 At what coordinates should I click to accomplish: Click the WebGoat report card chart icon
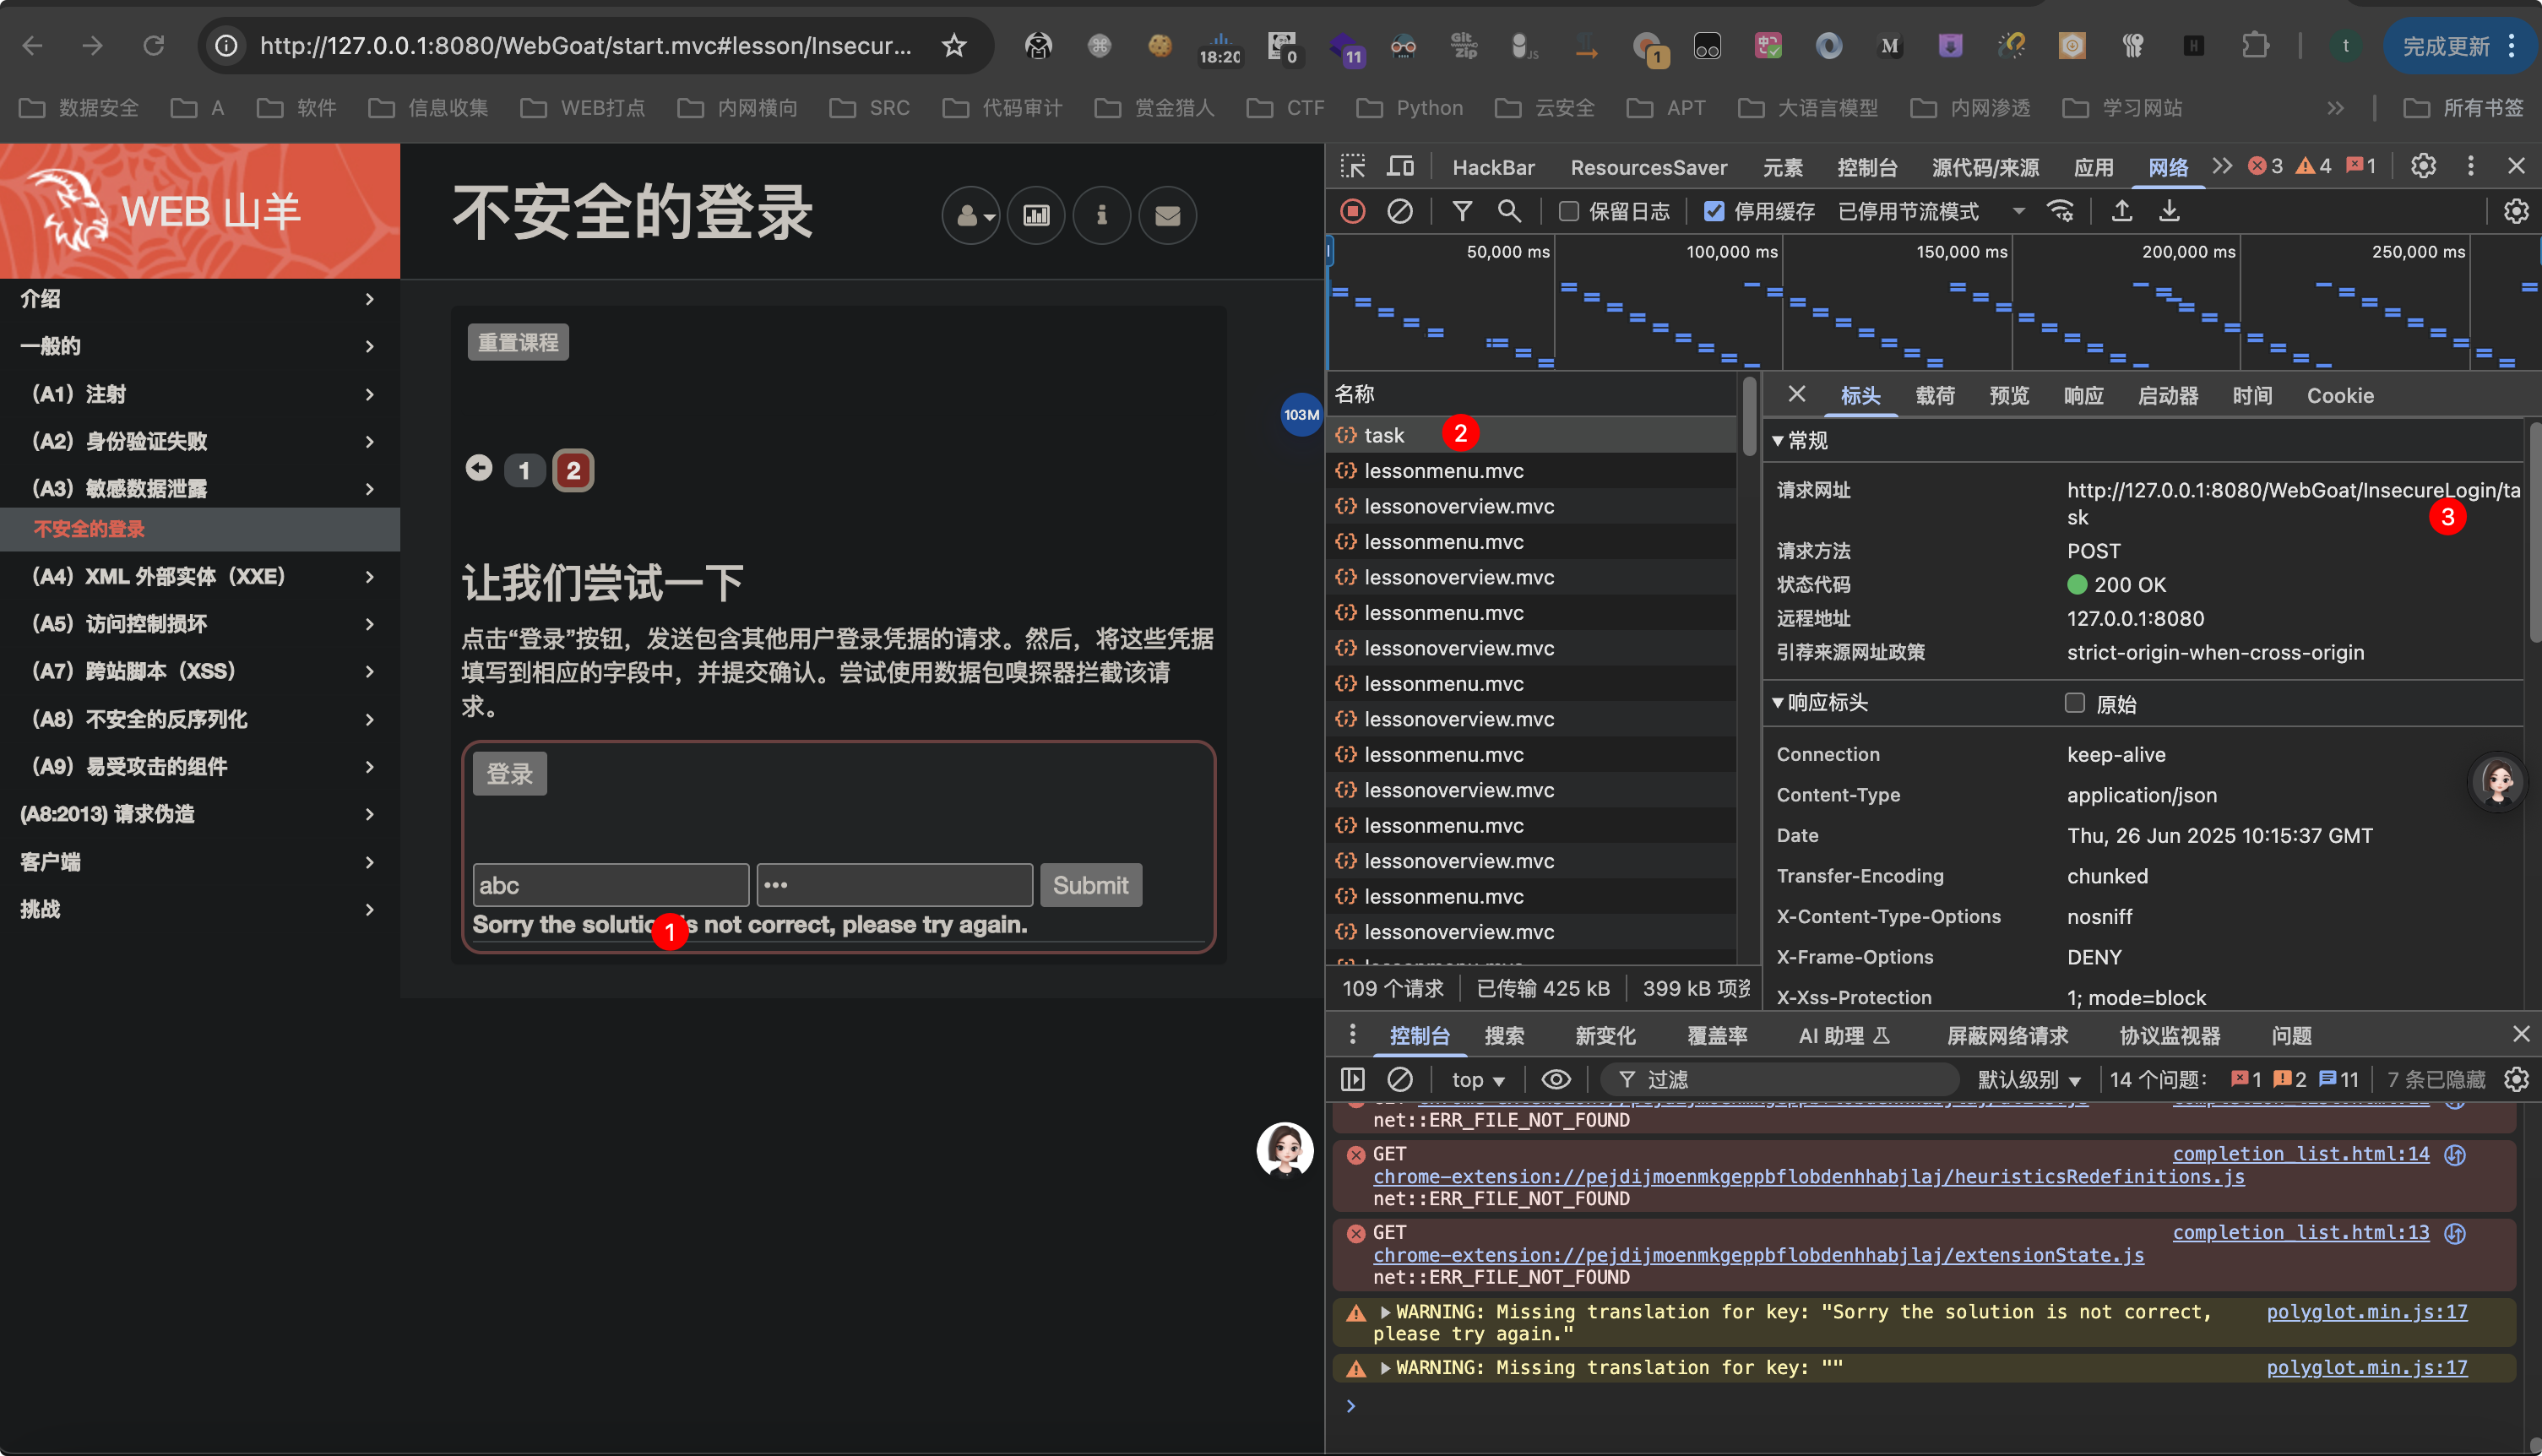1036,215
